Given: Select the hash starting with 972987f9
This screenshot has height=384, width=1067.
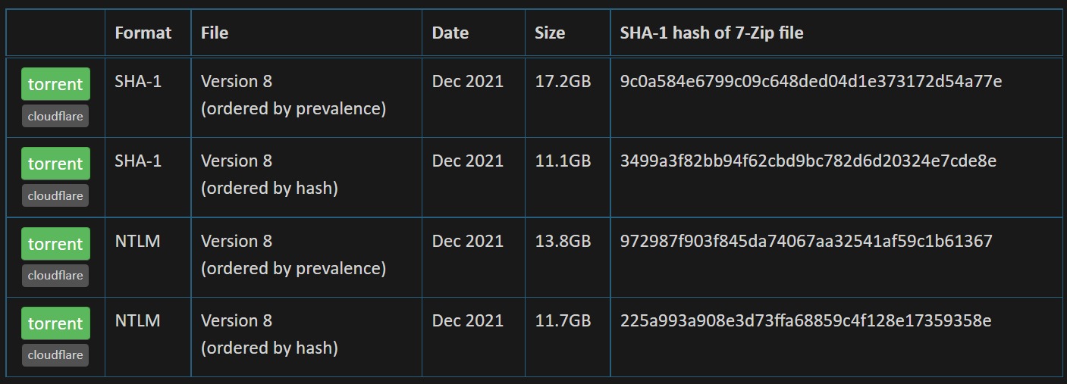Looking at the screenshot, I should [x=806, y=241].
